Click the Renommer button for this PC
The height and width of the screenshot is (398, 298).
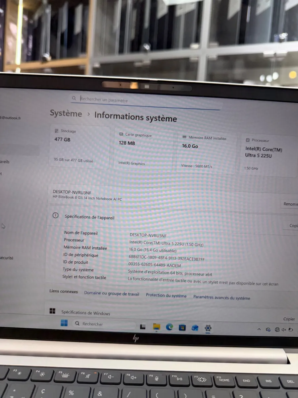(x=290, y=204)
